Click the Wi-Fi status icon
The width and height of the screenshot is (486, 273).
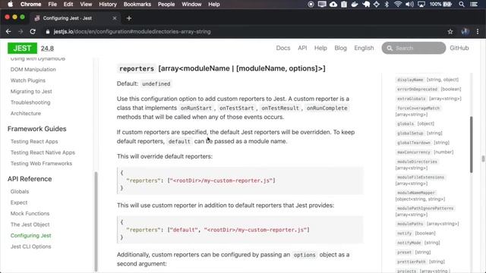coord(398,5)
